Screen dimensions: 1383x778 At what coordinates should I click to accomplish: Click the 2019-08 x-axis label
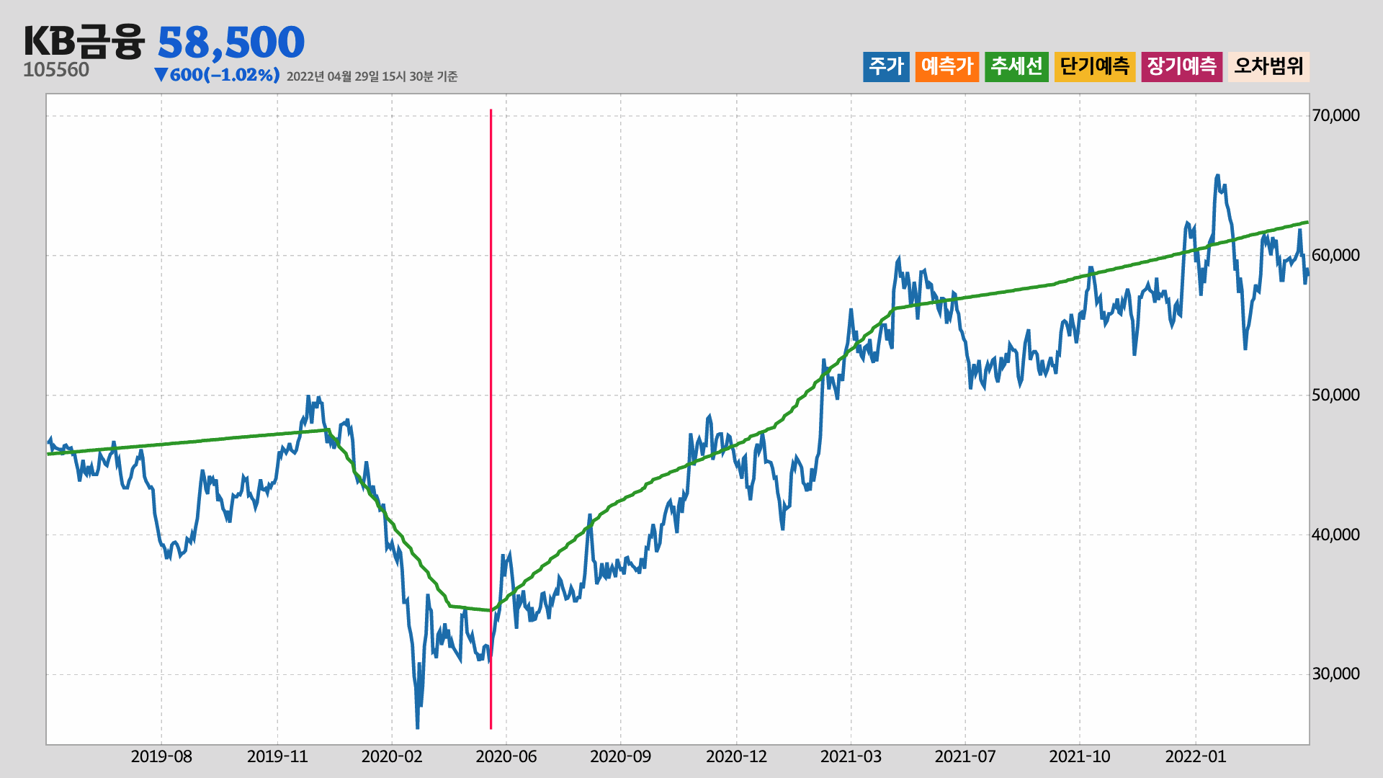tap(161, 756)
